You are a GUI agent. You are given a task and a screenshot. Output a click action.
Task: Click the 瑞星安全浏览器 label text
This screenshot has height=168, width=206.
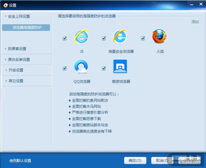121,51
